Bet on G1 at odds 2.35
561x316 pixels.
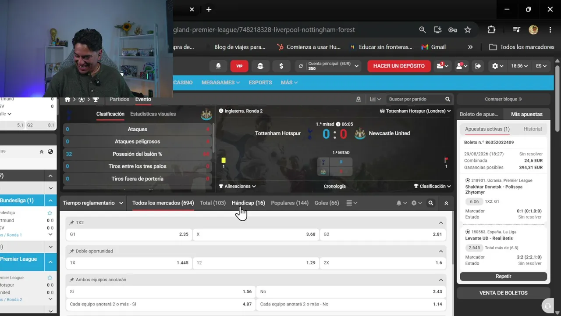click(129, 234)
